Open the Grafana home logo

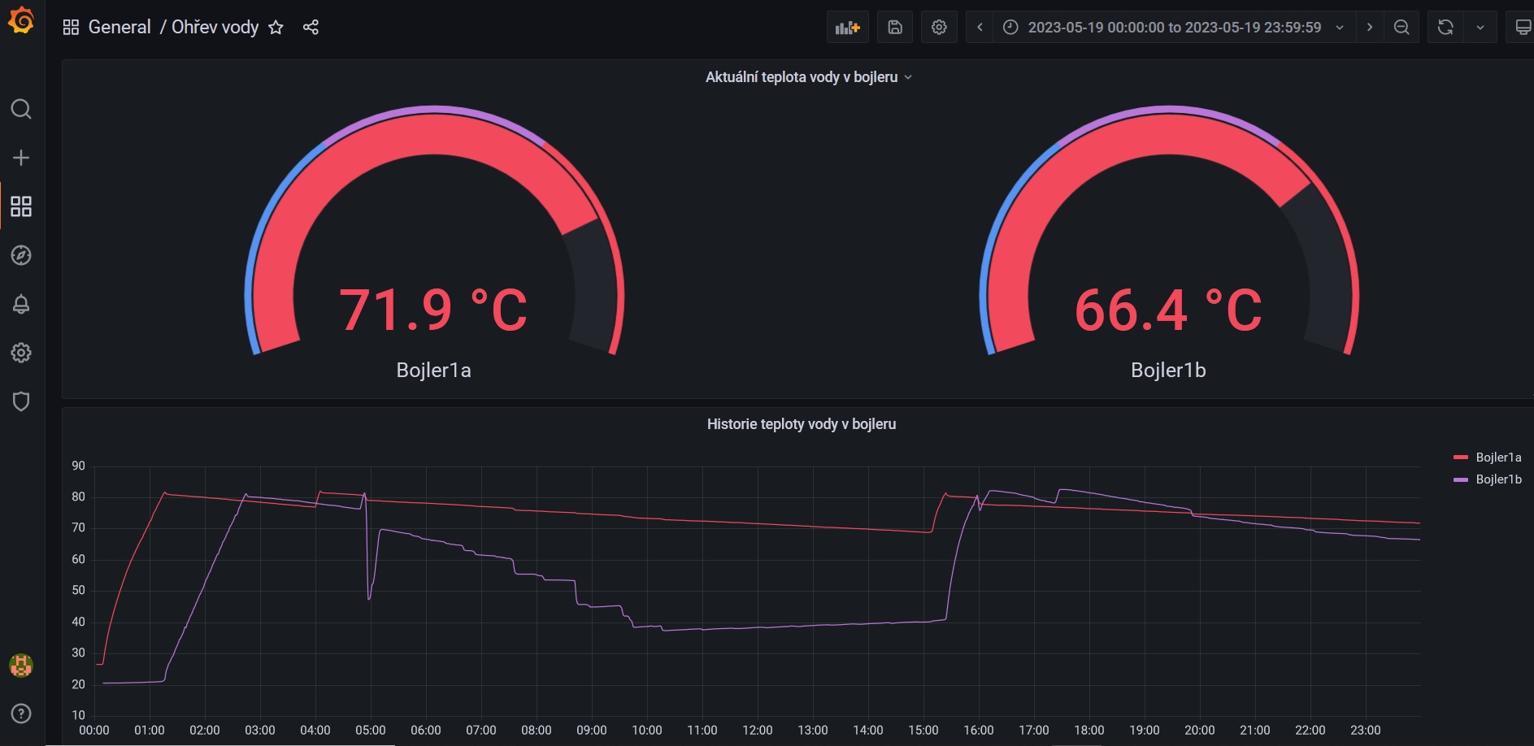click(x=21, y=20)
